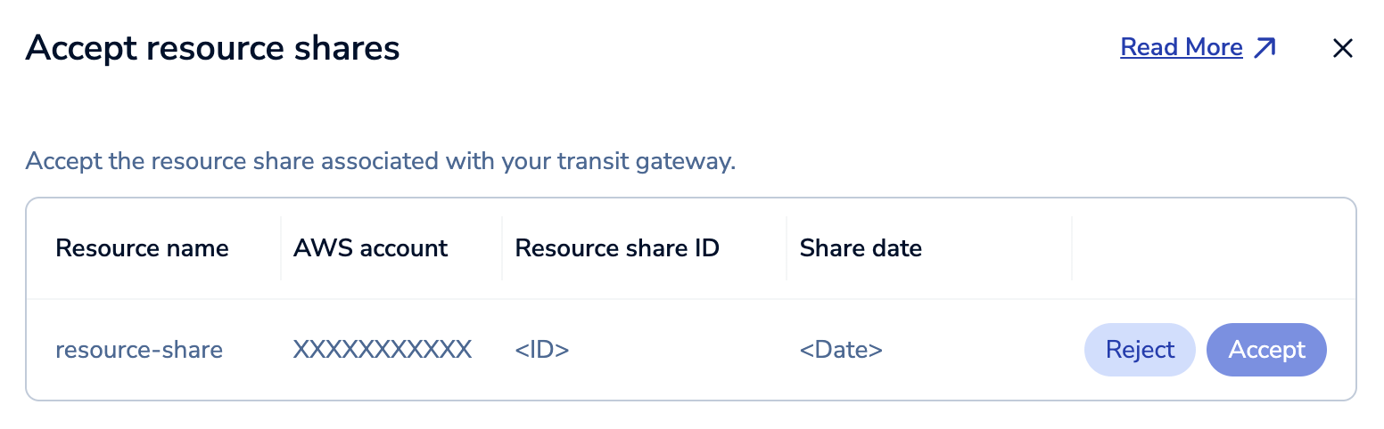The height and width of the screenshot is (429, 1384).
Task: Open the Read More link
Action: point(1181,47)
